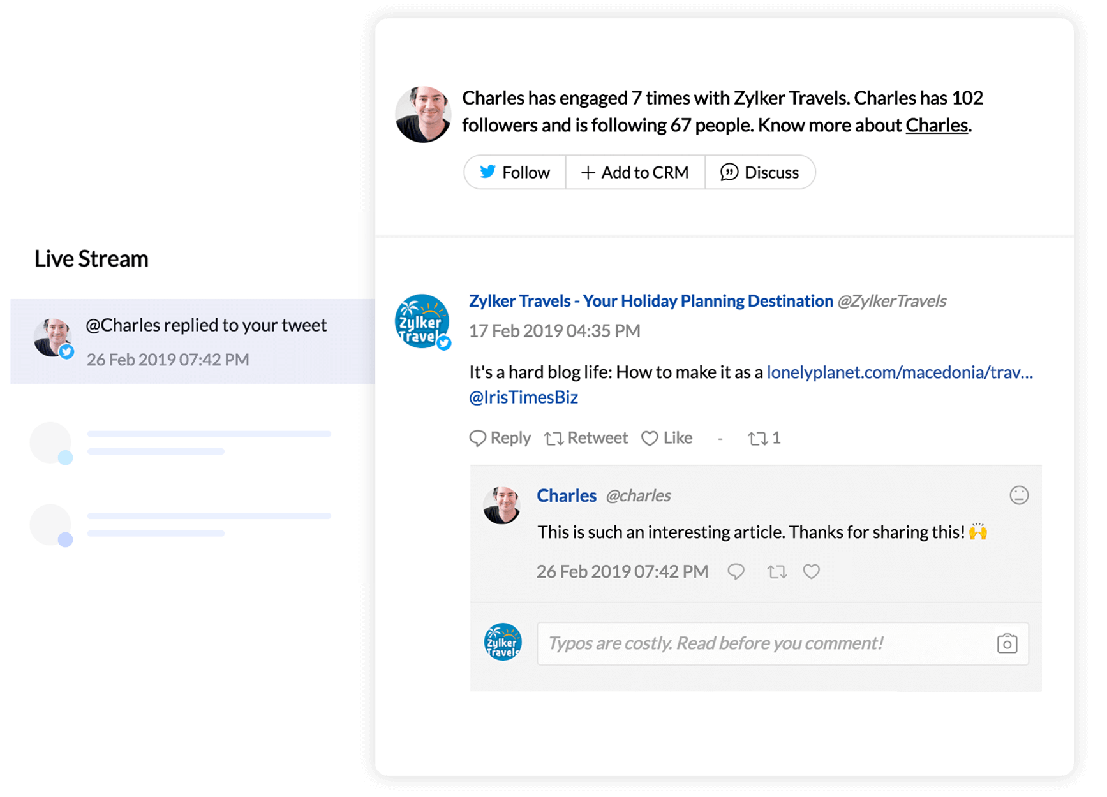1107x797 pixels.
Task: Attach image using the camera icon
Action: pos(1007,643)
